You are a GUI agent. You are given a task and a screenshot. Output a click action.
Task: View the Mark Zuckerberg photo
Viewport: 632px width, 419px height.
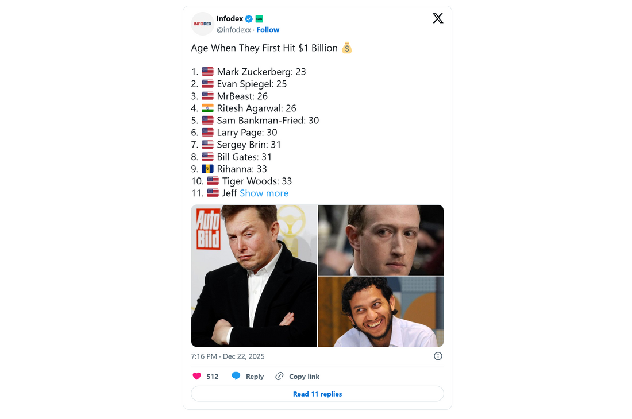click(x=380, y=240)
